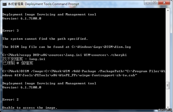Open the command prompt system menu icon

5,4
